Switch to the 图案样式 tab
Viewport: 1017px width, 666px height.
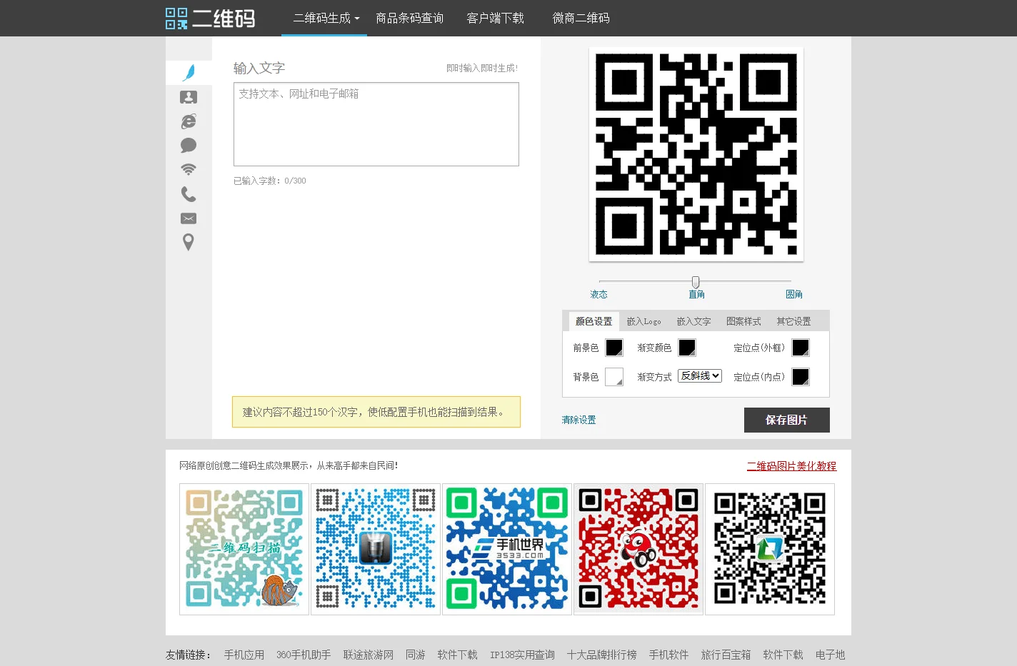pos(743,321)
